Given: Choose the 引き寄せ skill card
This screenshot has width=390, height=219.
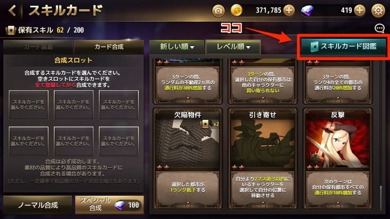Looking at the screenshot, I should point(263,159).
